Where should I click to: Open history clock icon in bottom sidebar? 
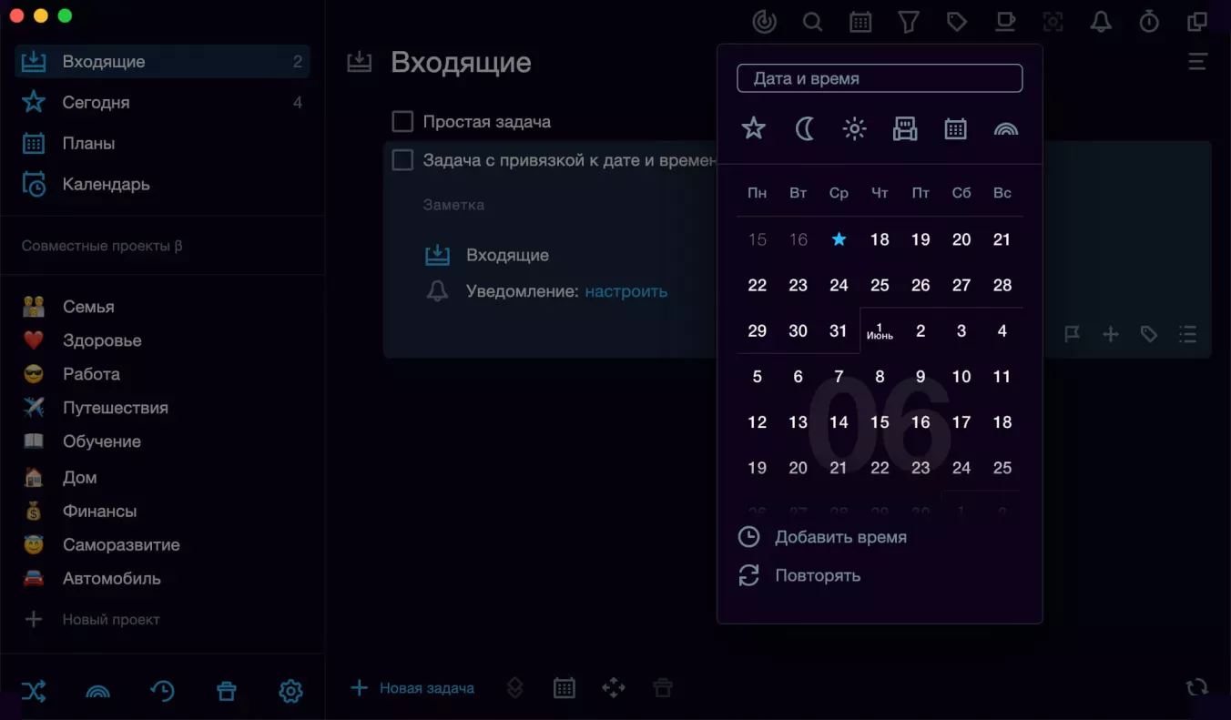pos(162,692)
